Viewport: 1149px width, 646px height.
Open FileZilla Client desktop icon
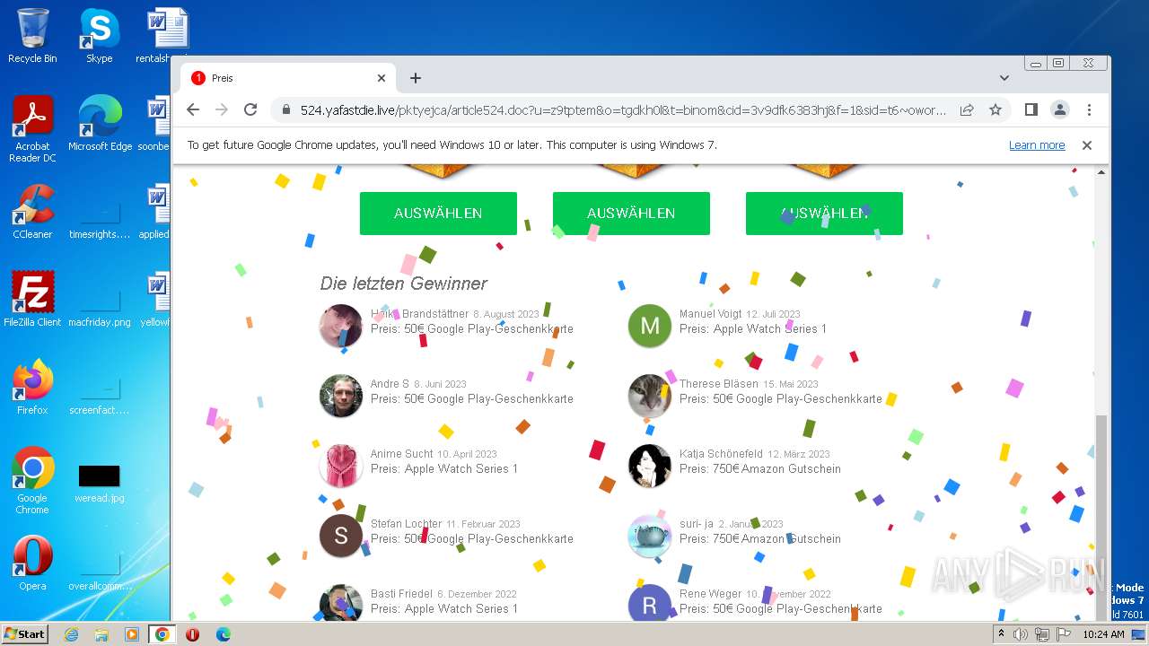coord(32,300)
